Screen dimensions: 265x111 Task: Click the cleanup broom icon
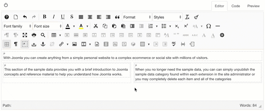(196, 17)
